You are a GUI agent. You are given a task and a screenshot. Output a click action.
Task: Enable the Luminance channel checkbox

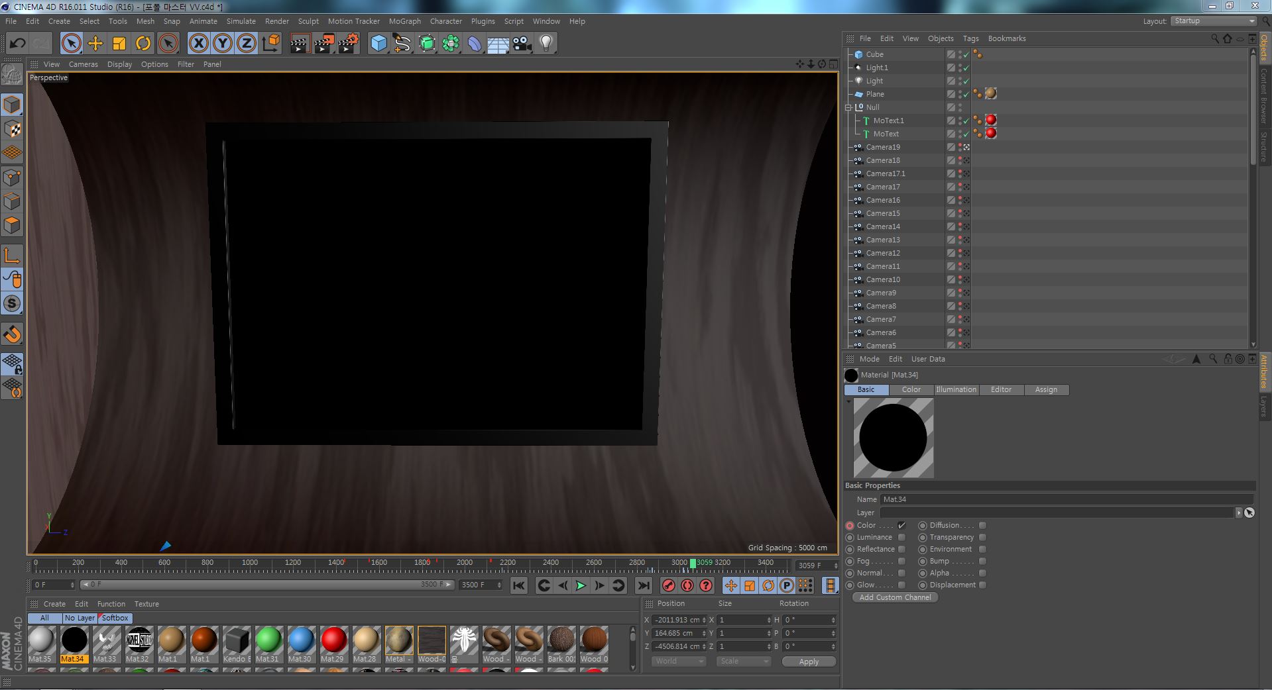[x=901, y=537]
